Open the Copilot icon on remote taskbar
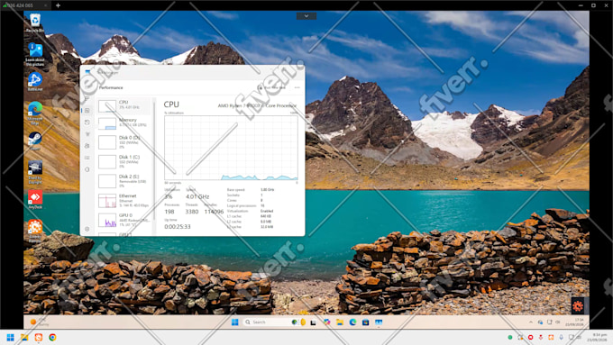 [x=327, y=322]
